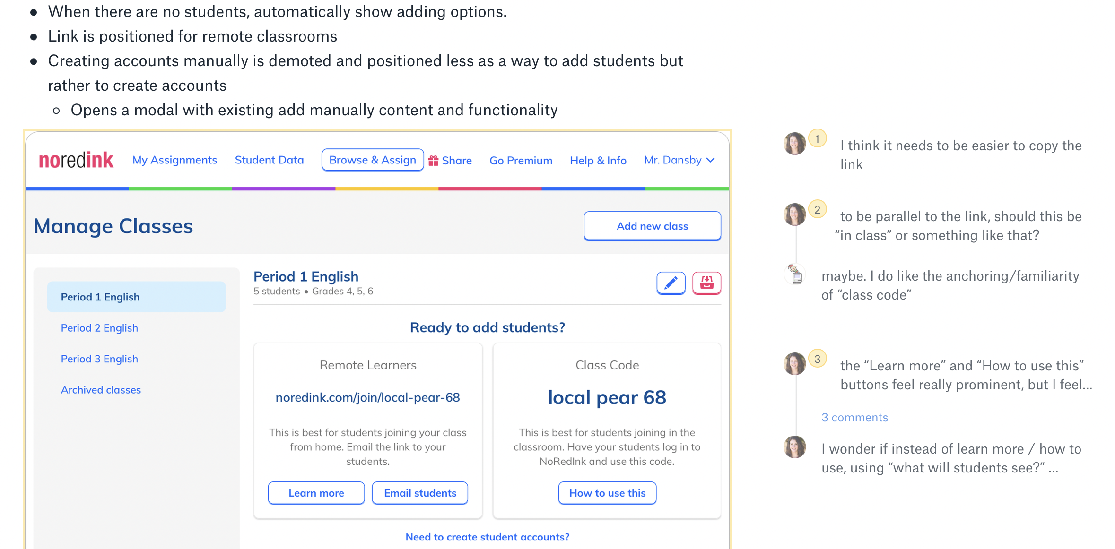Image resolution: width=1115 pixels, height=549 pixels.
Task: Open the Student Data menu item
Action: pyautogui.click(x=269, y=160)
